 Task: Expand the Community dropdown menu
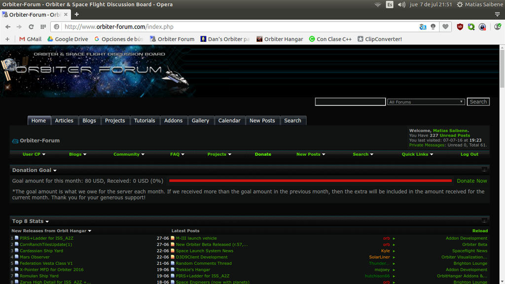click(129, 154)
